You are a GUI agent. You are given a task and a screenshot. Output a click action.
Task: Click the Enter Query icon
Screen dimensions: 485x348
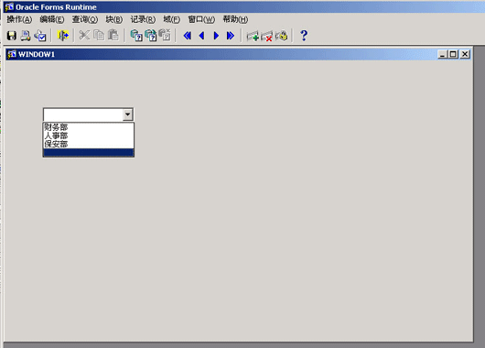pos(136,36)
